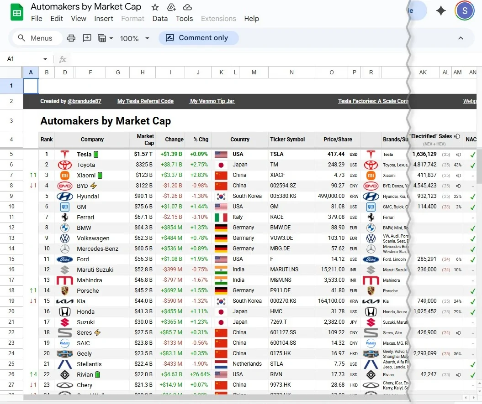This screenshot has height=404, width=482.
Task: Click the lightning bolt icon next to BYD
Action: tap(94, 186)
